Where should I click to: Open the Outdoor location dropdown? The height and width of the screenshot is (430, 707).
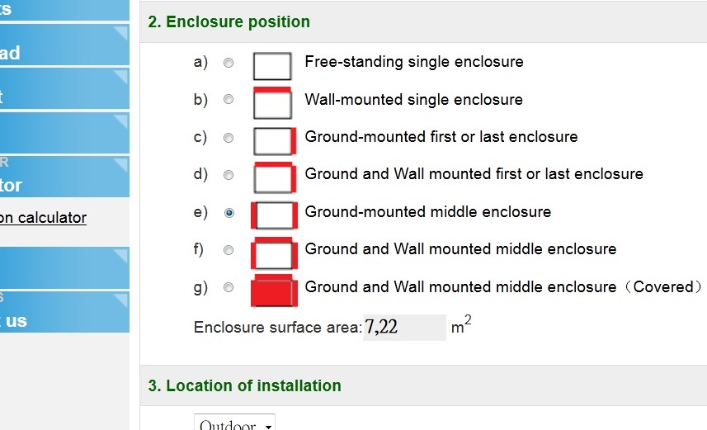[x=235, y=424]
